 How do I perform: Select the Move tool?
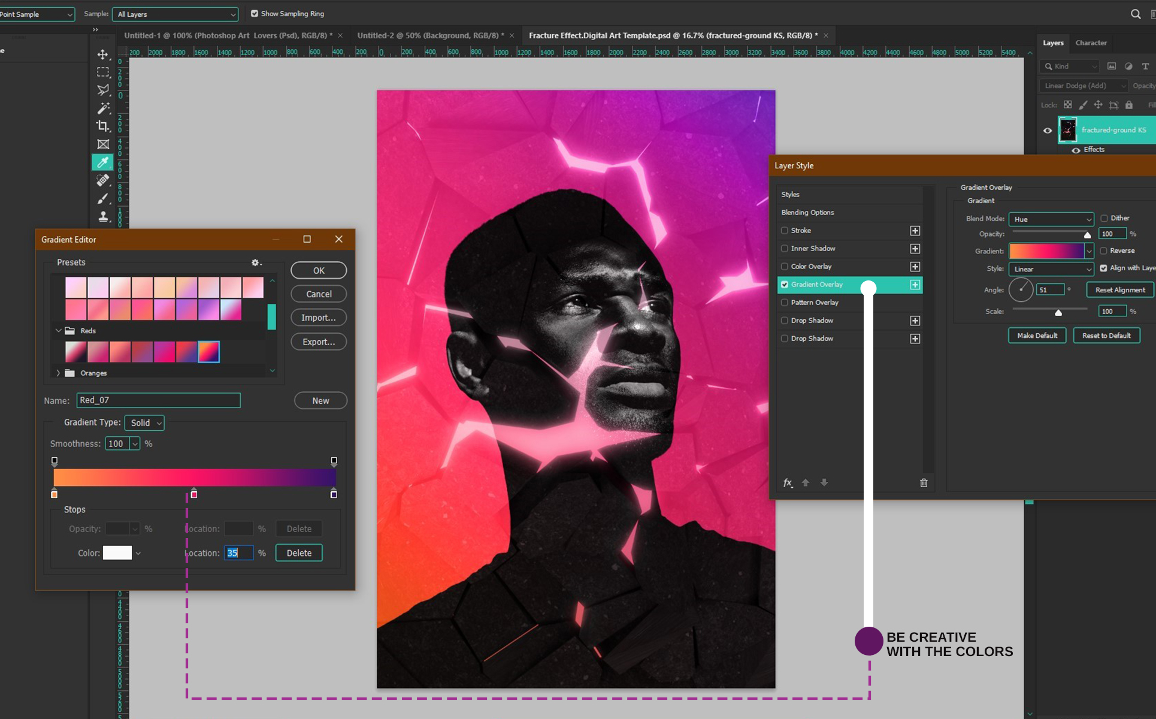[x=103, y=55]
